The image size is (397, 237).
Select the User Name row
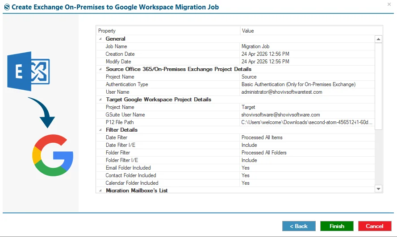[x=235, y=92]
